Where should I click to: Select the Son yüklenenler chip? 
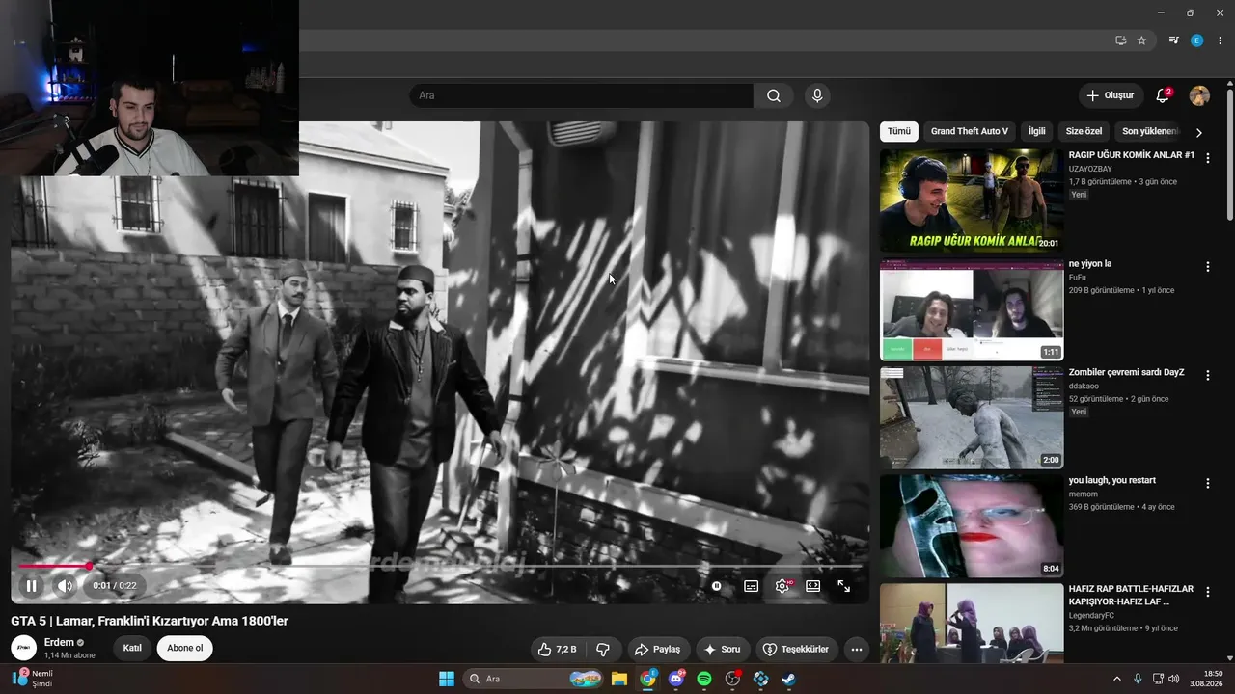(x=1148, y=131)
